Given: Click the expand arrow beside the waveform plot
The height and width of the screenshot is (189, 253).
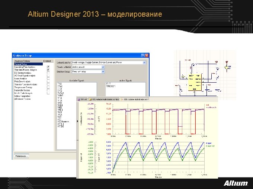Looking at the screenshot, I should point(77,121).
